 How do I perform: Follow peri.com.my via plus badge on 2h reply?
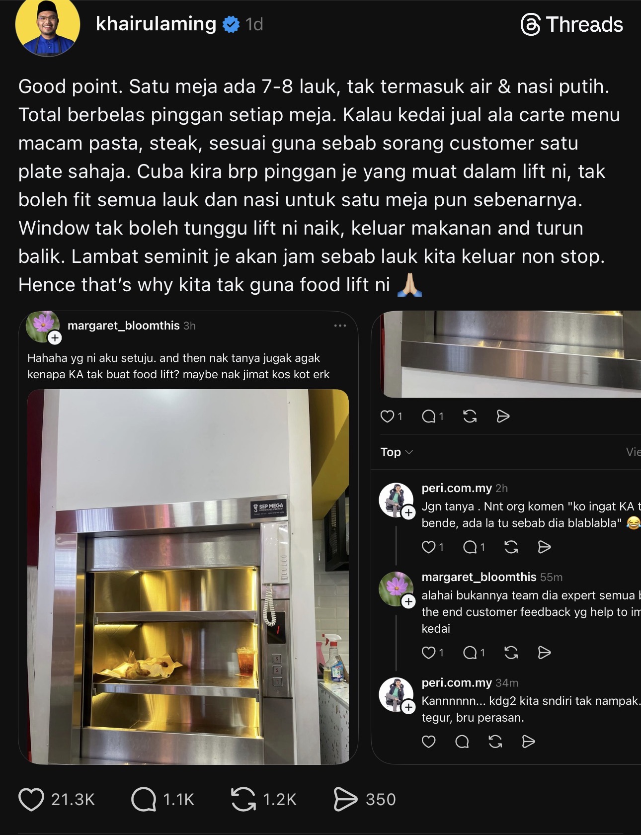click(408, 512)
